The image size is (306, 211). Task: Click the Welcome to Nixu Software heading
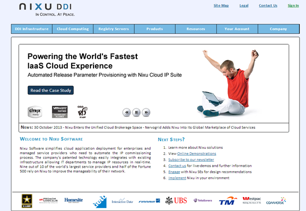[51, 139]
